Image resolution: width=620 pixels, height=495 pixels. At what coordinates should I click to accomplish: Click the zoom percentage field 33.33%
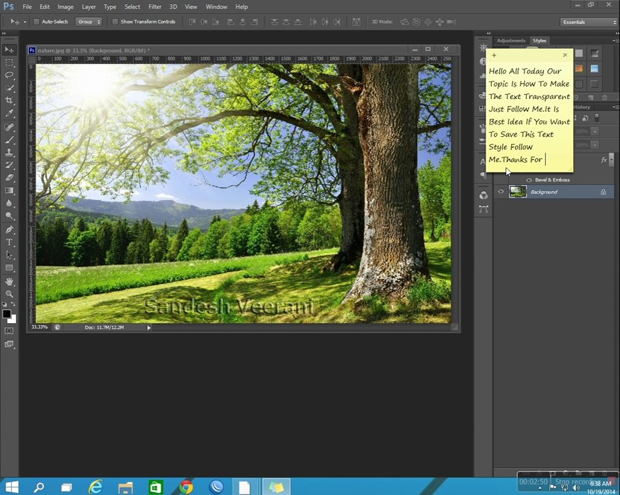40,327
